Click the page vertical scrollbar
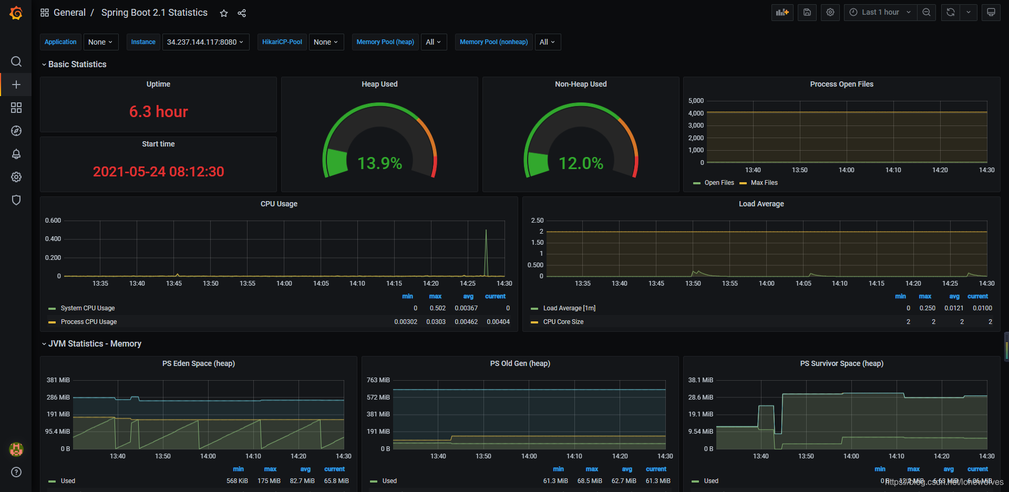The height and width of the screenshot is (492, 1009). point(1006,347)
